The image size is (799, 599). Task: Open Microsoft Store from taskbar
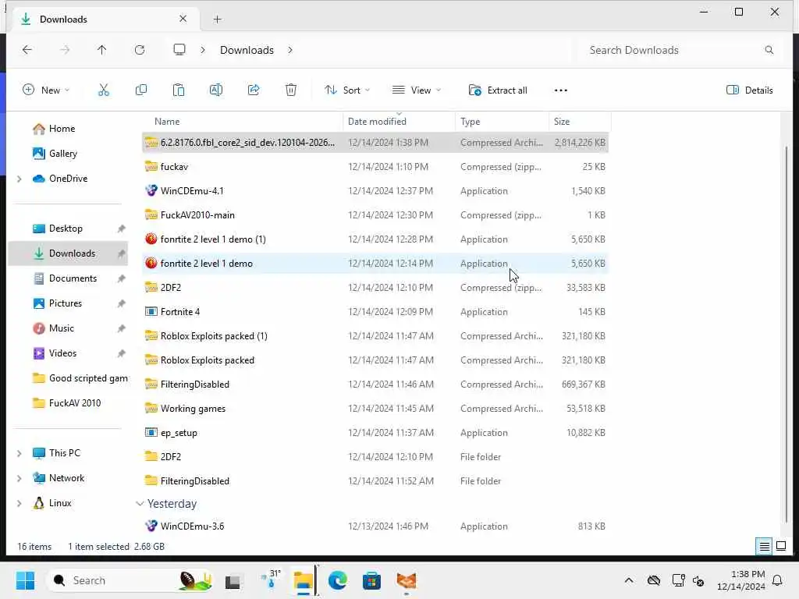371,580
